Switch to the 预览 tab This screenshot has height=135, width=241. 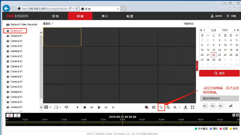click(55, 16)
